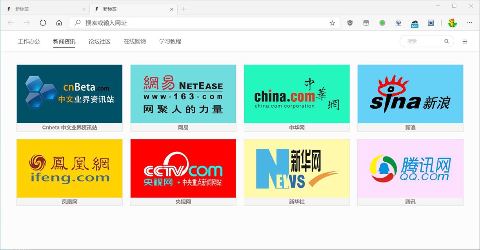This screenshot has width=480, height=250.
Task: Click the magnifier in page search box
Action: tap(446, 41)
